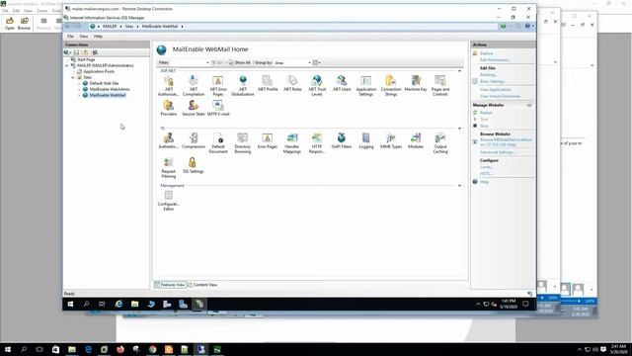
Task: Open Basic Settings for the site
Action: coord(493,81)
